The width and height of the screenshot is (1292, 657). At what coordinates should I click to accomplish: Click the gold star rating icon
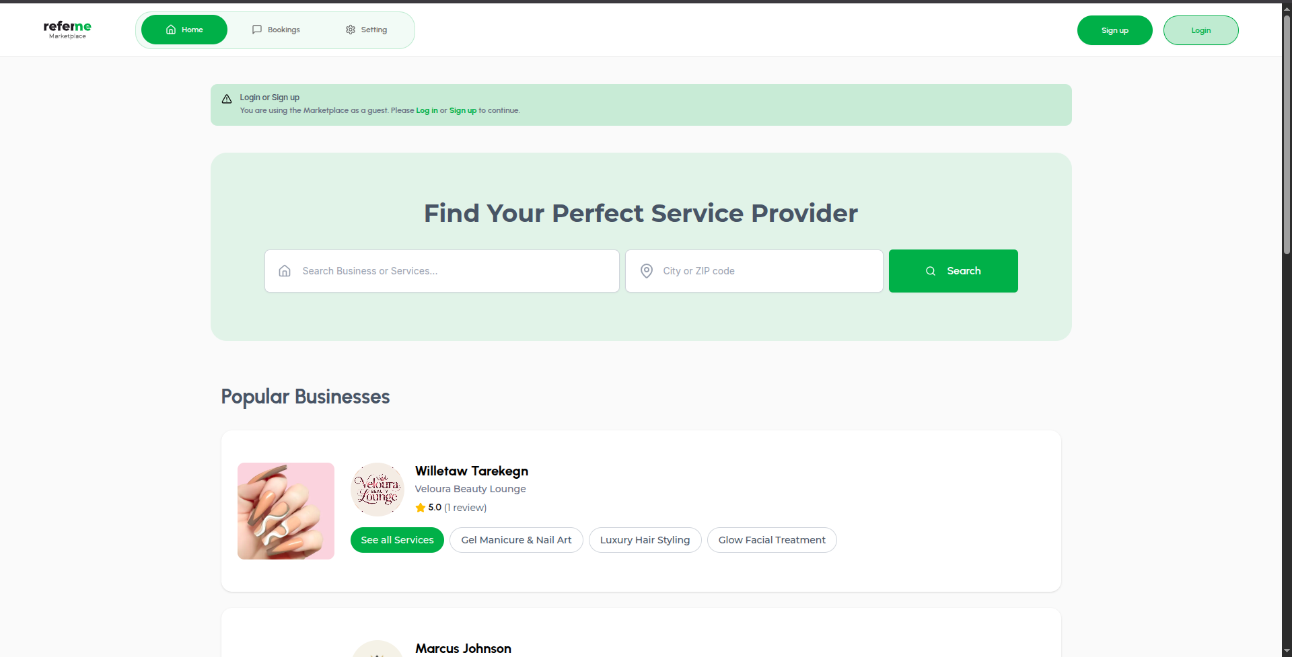421,508
